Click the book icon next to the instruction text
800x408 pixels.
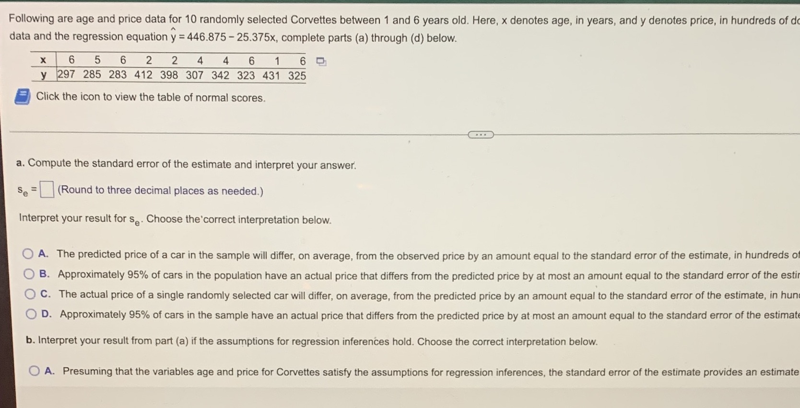coord(22,97)
